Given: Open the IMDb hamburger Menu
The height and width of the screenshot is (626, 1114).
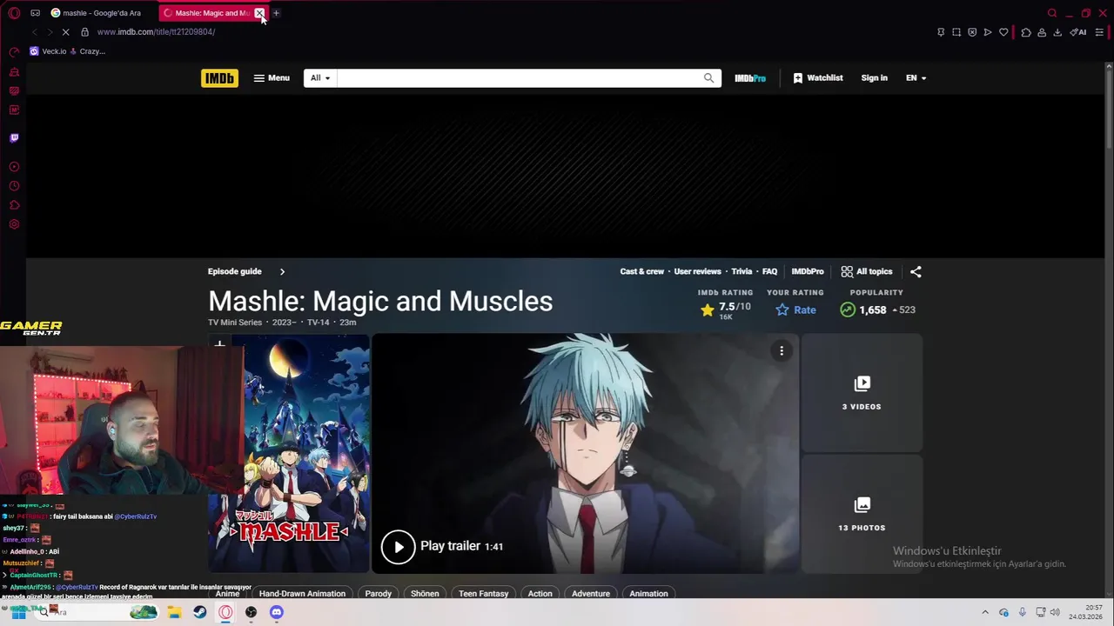Looking at the screenshot, I should coord(272,78).
